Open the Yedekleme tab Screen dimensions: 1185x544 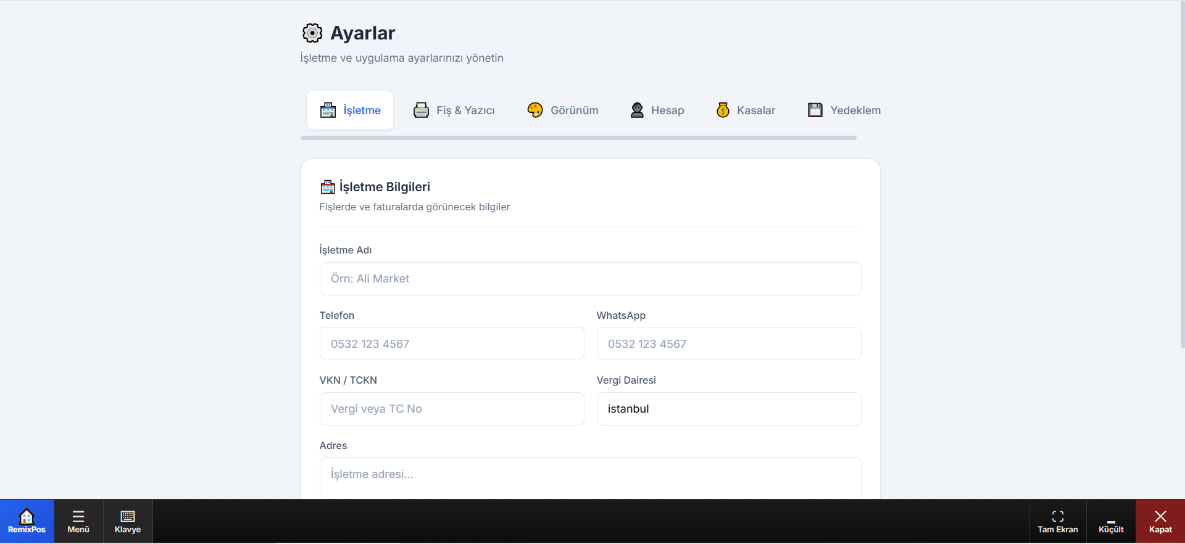tap(844, 110)
